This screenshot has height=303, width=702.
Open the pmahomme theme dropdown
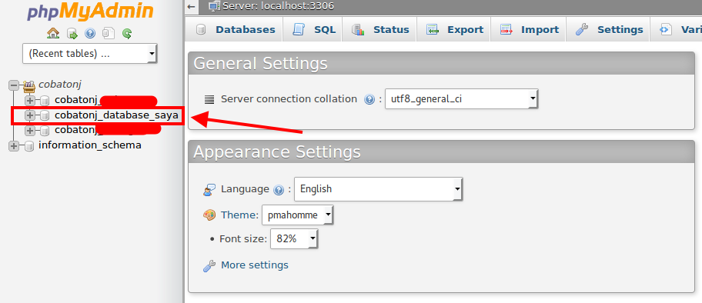click(298, 215)
